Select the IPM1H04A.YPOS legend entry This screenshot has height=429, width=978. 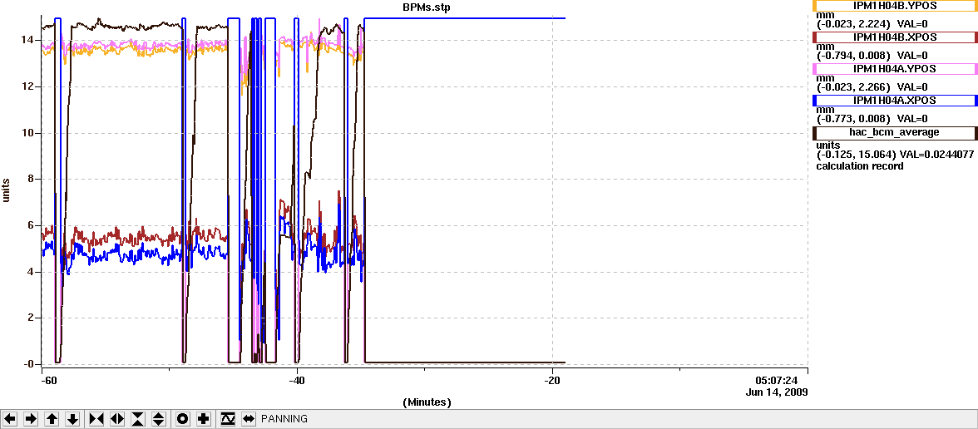[x=895, y=68]
